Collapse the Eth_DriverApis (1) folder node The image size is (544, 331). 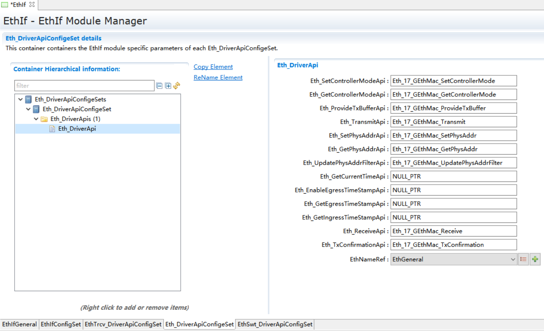pyautogui.click(x=36, y=119)
